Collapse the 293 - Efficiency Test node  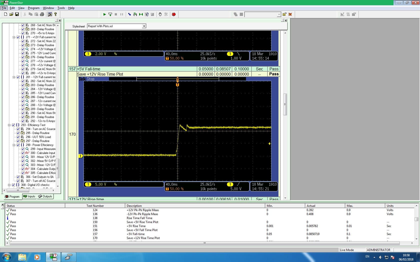point(9,125)
